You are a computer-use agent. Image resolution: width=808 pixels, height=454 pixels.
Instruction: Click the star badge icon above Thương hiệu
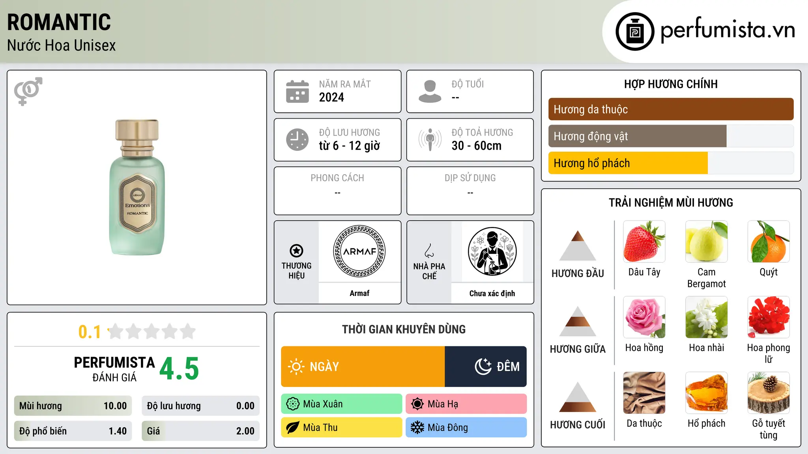pos(297,251)
